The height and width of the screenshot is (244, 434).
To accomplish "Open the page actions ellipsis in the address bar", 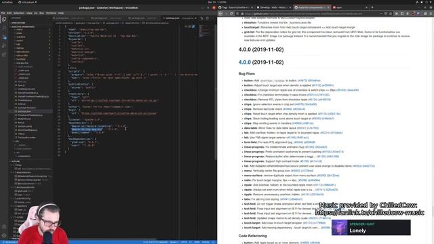I will pos(381,14).
